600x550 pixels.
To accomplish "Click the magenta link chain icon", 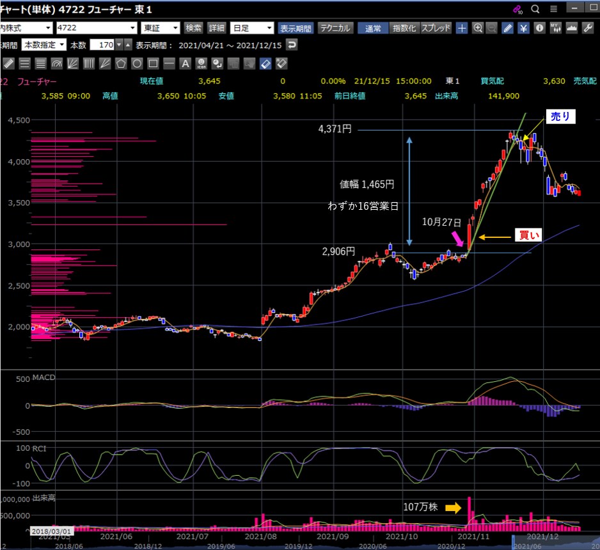I will point(517,9).
